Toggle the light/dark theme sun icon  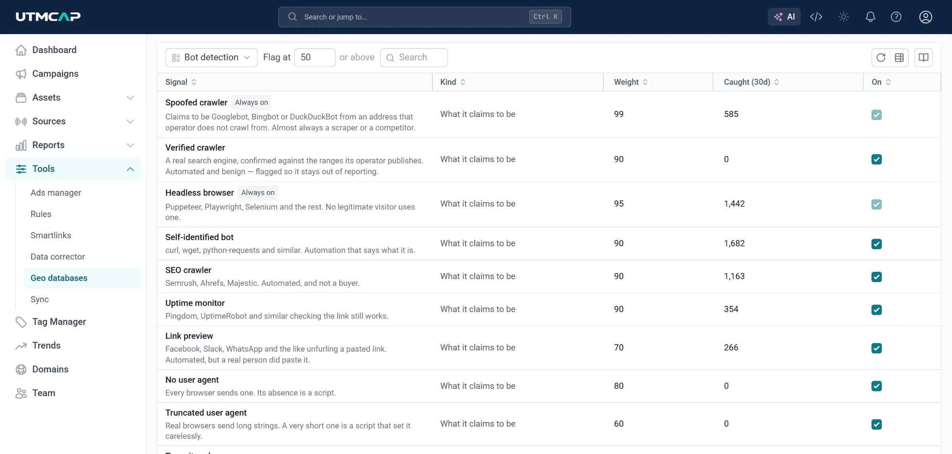[x=843, y=17]
